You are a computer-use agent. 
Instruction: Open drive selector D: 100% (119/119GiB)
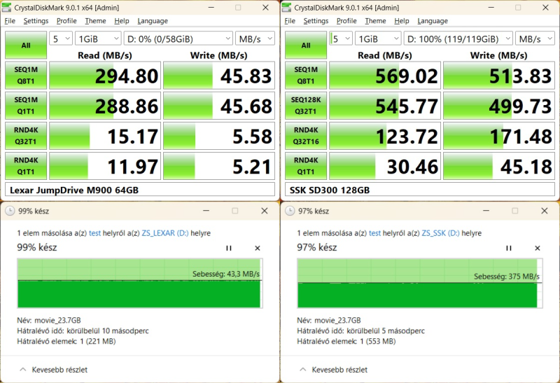click(x=458, y=39)
